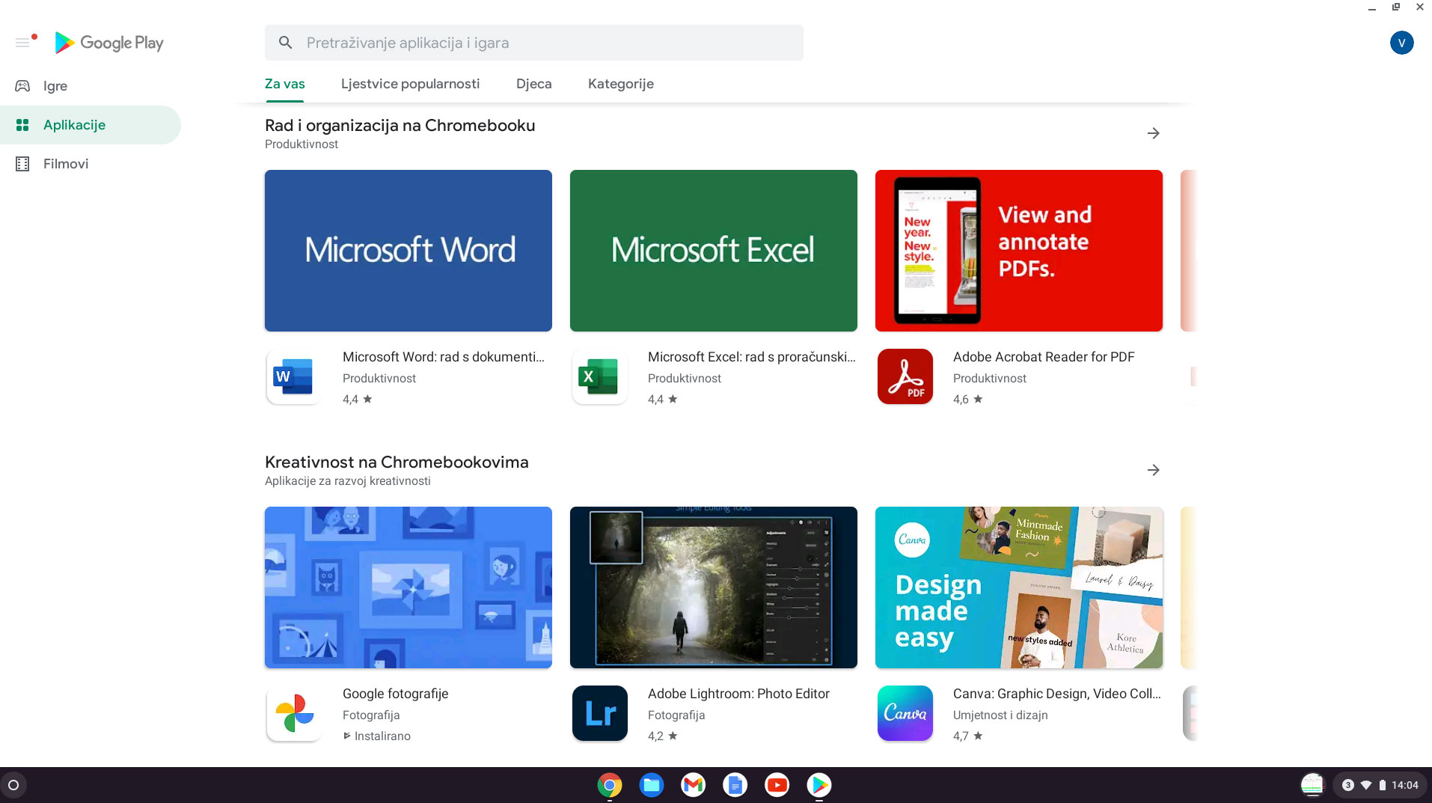Viewport: 1432px width, 803px height.
Task: Click the 4,6 rating of Adobe Acrobat
Action: (x=967, y=399)
